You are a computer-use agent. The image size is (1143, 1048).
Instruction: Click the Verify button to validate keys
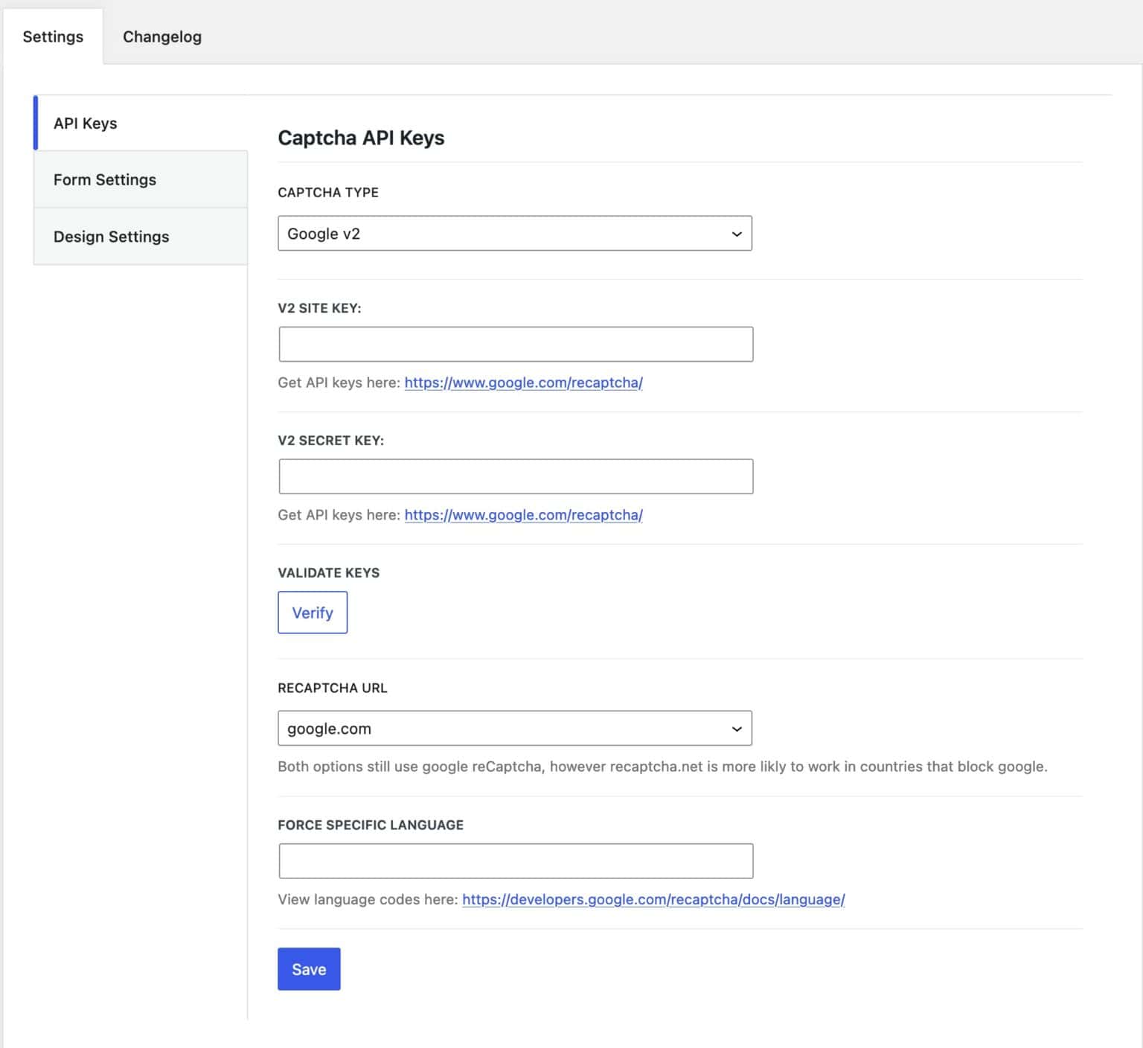pos(312,613)
